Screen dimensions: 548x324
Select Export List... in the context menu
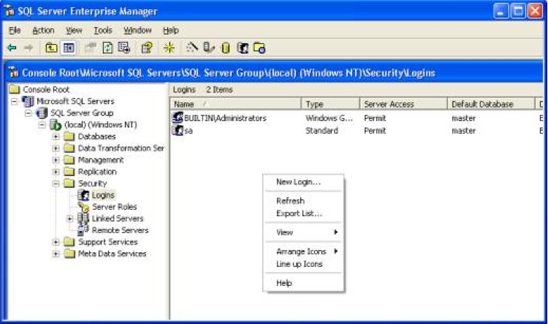pyautogui.click(x=299, y=213)
